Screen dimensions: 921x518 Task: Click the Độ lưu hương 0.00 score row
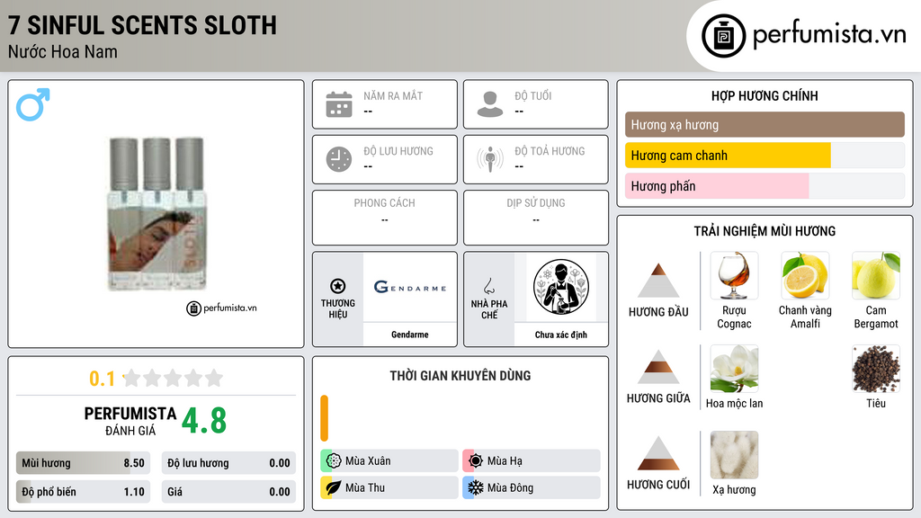(x=228, y=463)
